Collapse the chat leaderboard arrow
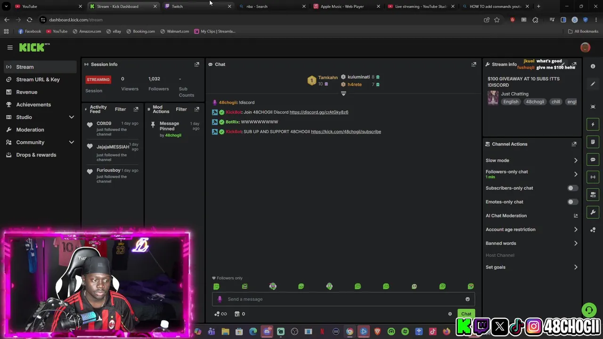 click(x=343, y=93)
